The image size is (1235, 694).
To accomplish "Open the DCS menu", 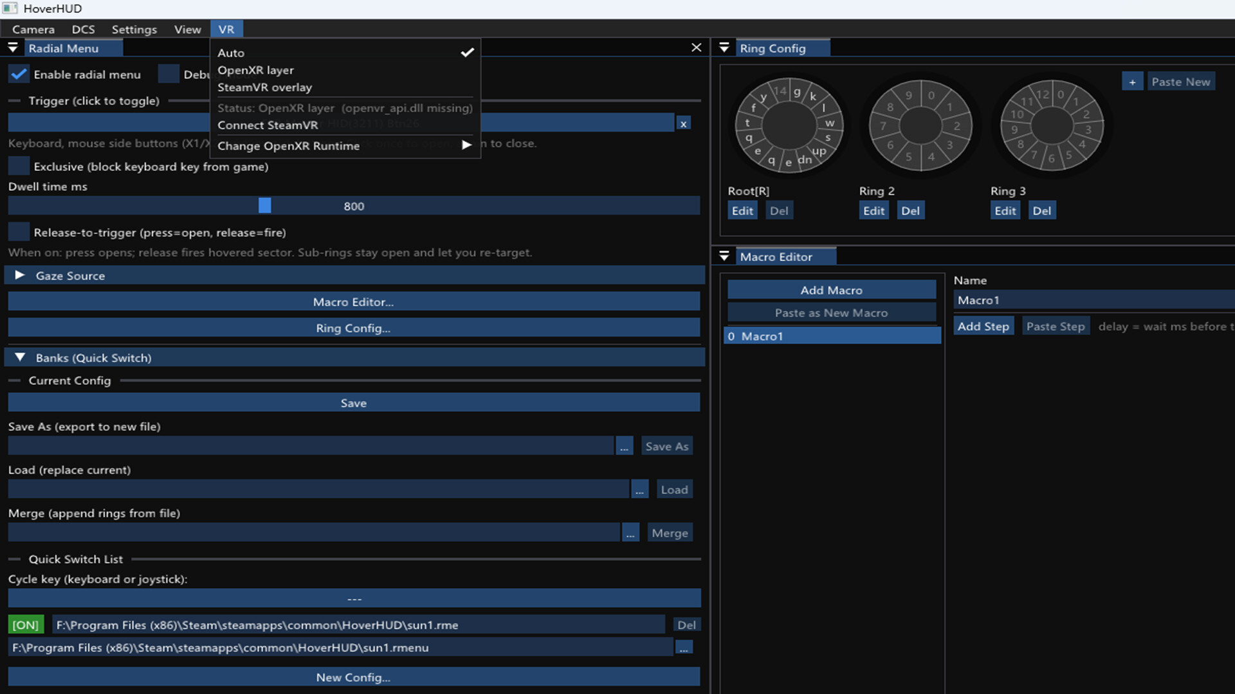I will point(83,29).
